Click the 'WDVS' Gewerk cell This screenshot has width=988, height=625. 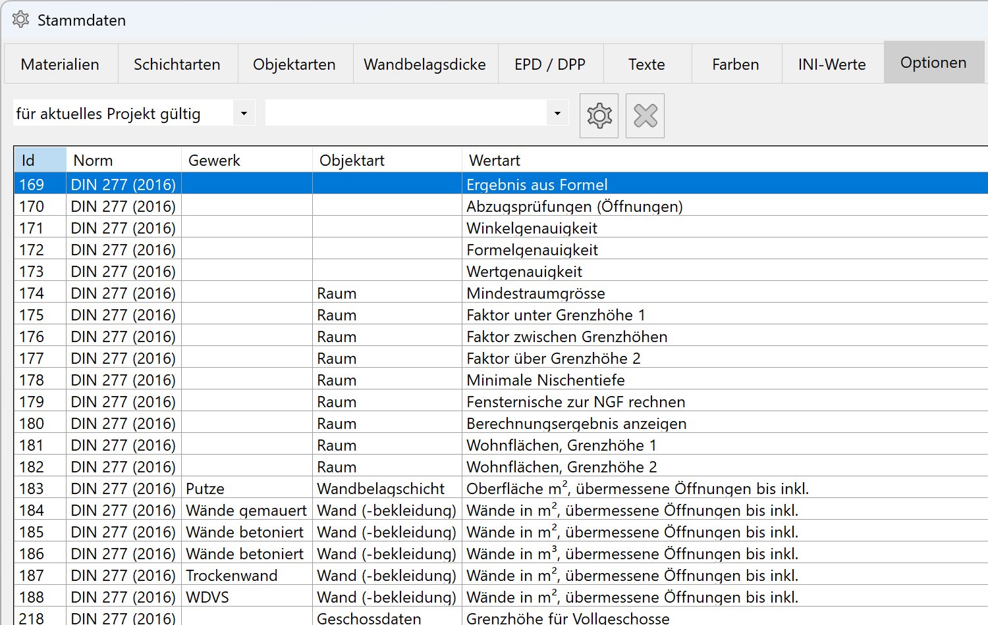point(247,597)
